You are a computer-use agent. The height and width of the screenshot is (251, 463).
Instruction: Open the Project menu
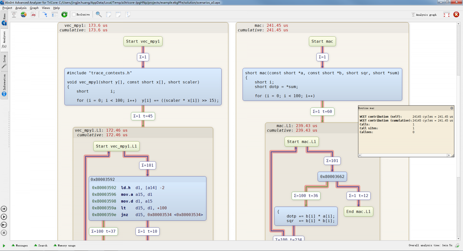(7, 8)
